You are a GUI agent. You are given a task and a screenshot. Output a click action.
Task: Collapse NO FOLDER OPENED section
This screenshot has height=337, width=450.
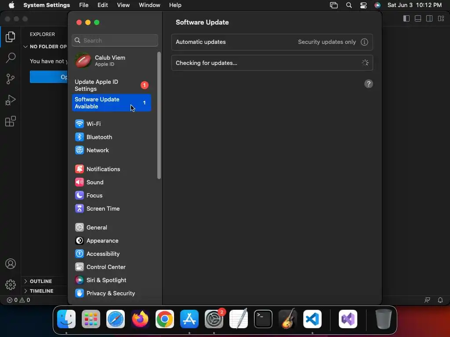pos(45,47)
